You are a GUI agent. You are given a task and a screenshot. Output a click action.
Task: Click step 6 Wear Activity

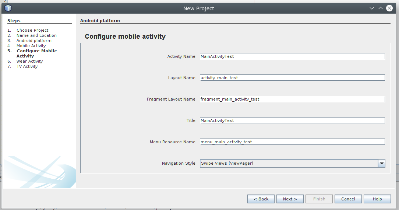[29, 61]
